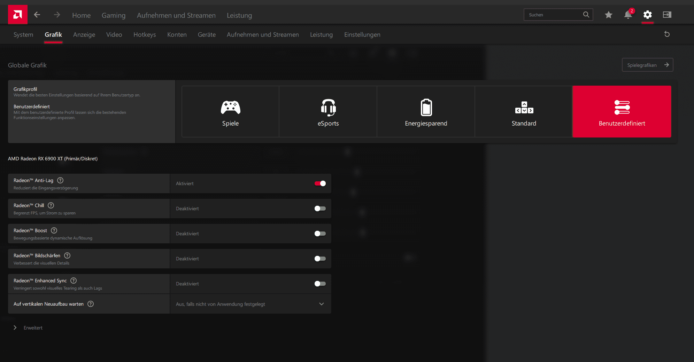
Task: Open help for Auf vertikalen Neuaufbau warten
Action: (91, 304)
